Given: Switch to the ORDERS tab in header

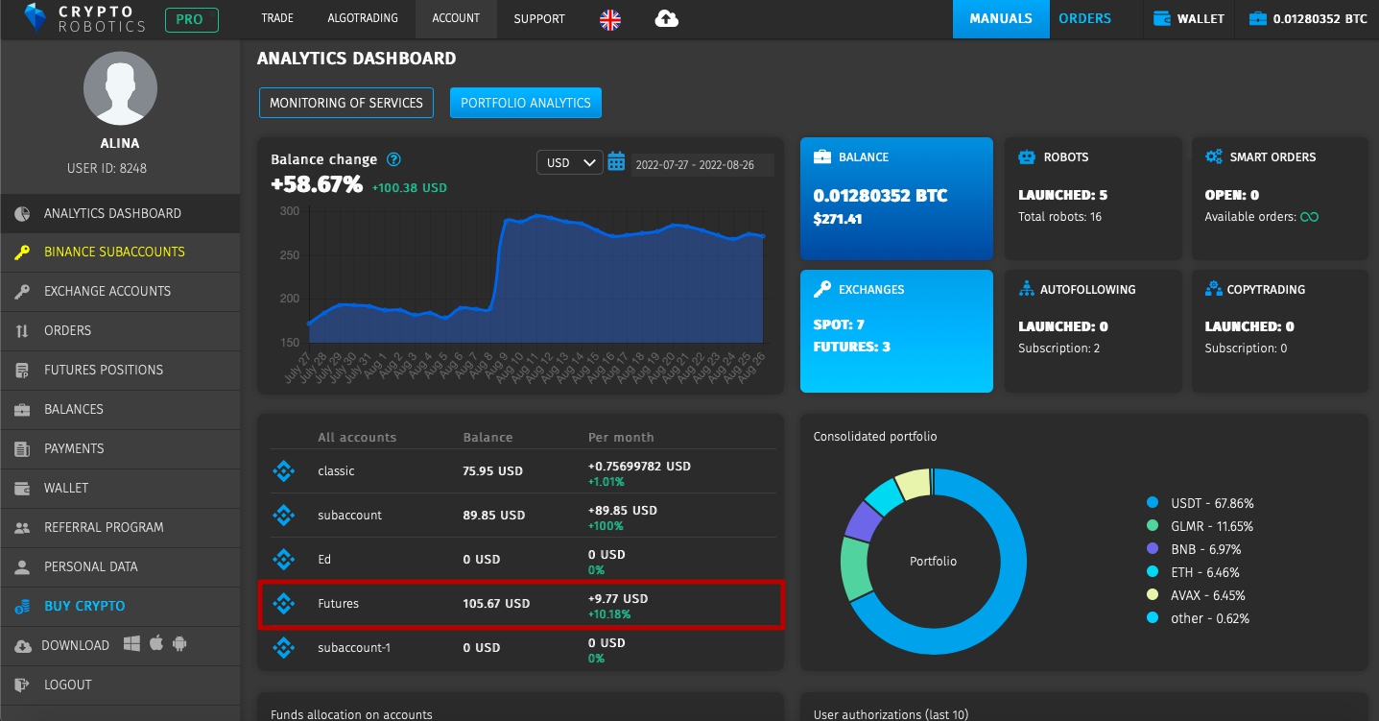Looking at the screenshot, I should click(x=1084, y=18).
